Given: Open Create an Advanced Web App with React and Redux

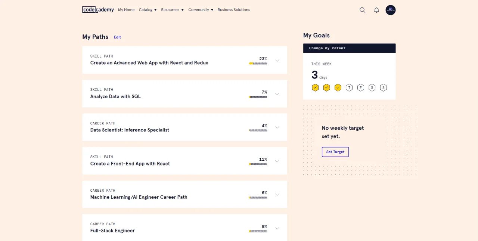Looking at the screenshot, I should tap(149, 63).
